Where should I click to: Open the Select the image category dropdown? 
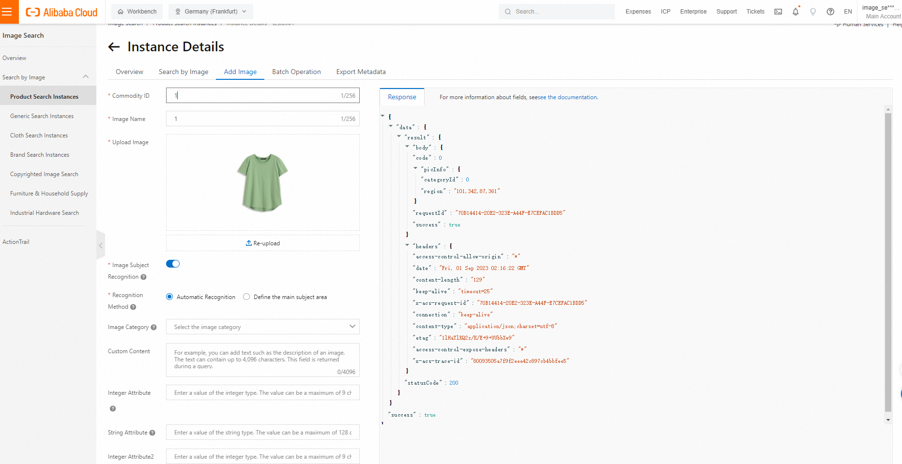point(262,327)
